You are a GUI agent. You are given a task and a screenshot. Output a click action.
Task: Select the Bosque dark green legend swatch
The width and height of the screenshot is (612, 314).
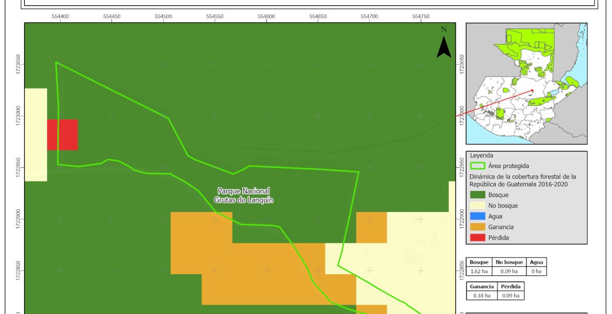477,195
